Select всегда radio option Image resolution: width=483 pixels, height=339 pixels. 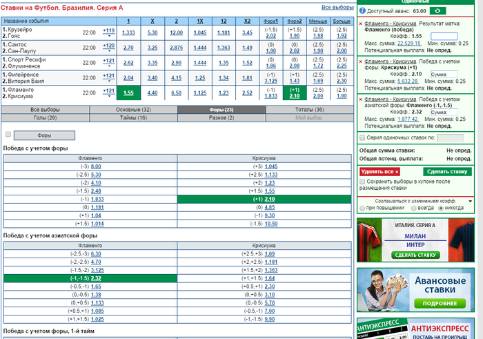[414, 208]
